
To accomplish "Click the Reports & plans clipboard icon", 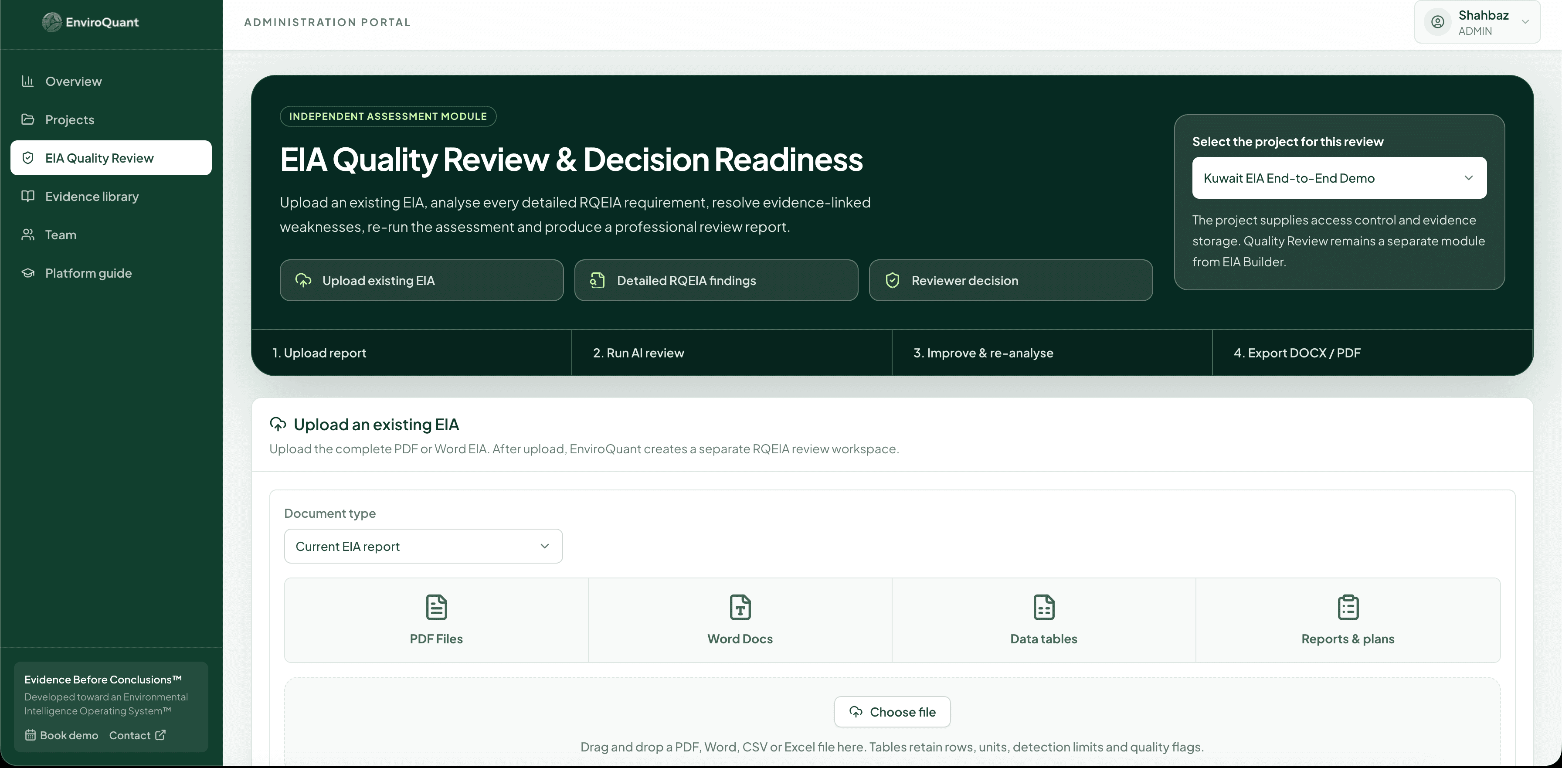I will pyautogui.click(x=1348, y=607).
